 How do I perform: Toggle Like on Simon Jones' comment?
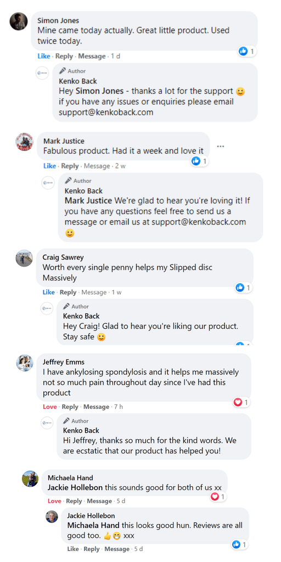click(44, 57)
